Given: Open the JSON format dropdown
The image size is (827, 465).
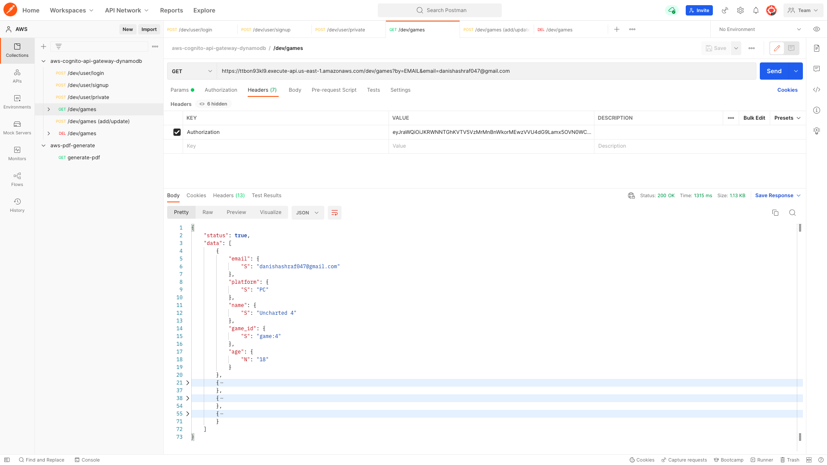Looking at the screenshot, I should point(308,213).
